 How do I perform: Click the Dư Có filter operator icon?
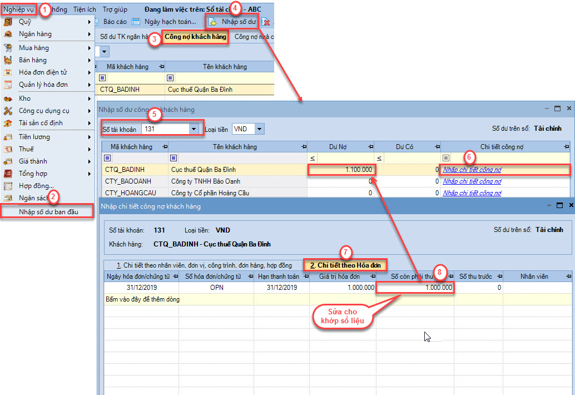379,159
